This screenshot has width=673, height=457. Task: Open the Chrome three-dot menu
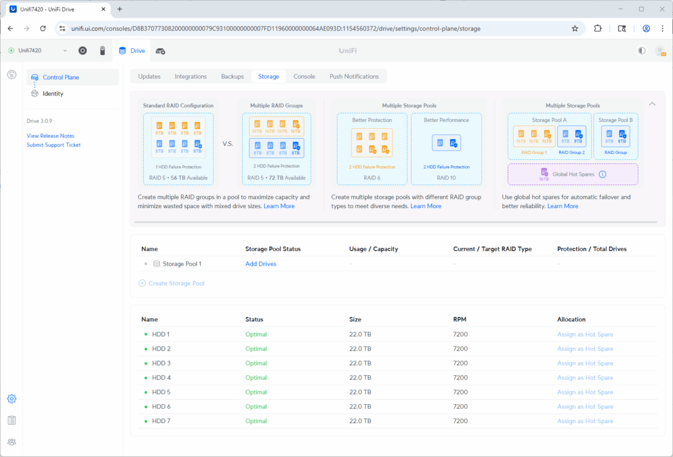pyautogui.click(x=662, y=28)
